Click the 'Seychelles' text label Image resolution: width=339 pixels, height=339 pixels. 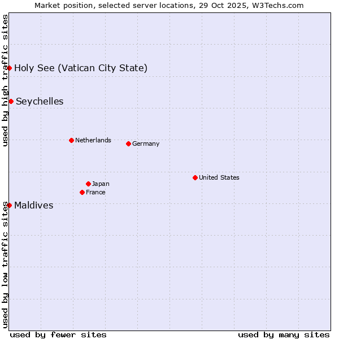pos(40,102)
